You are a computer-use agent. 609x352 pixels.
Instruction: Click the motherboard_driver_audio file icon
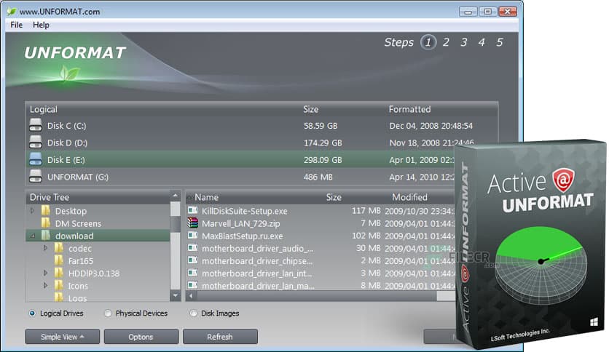(193, 248)
